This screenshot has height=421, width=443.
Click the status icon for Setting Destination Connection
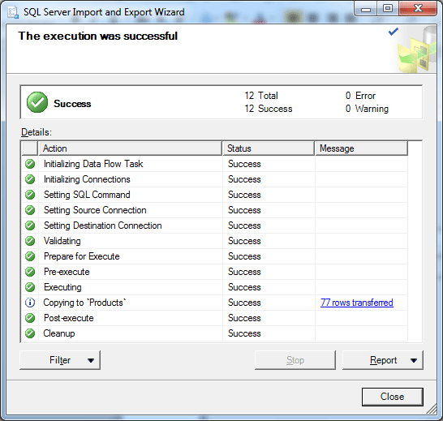point(30,226)
